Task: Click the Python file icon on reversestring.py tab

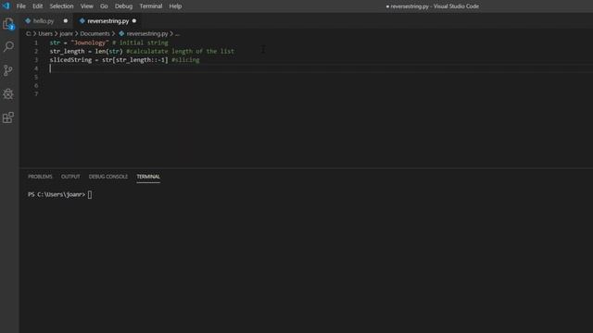Action: 82,20
